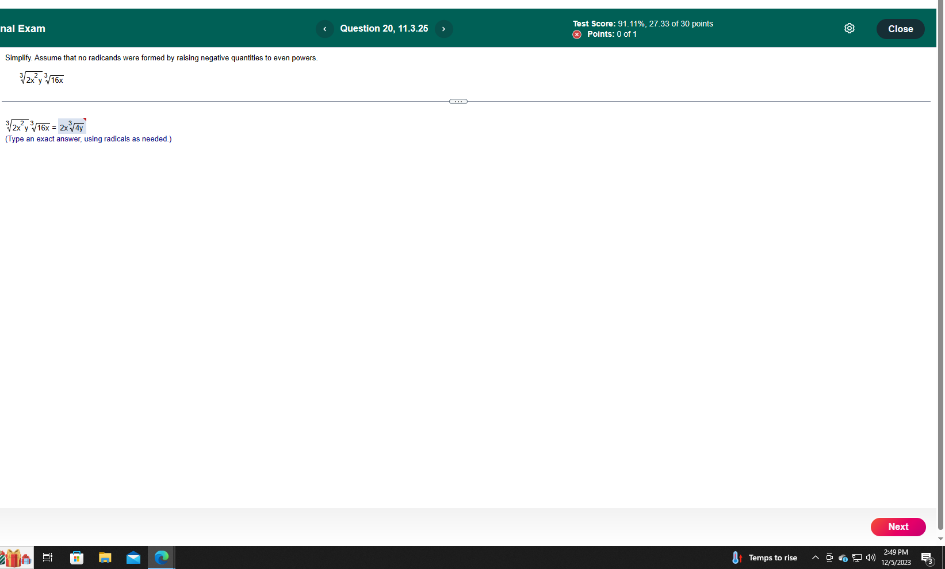This screenshot has width=945, height=569.
Task: Open the volume control in system tray
Action: pyautogui.click(x=870, y=557)
